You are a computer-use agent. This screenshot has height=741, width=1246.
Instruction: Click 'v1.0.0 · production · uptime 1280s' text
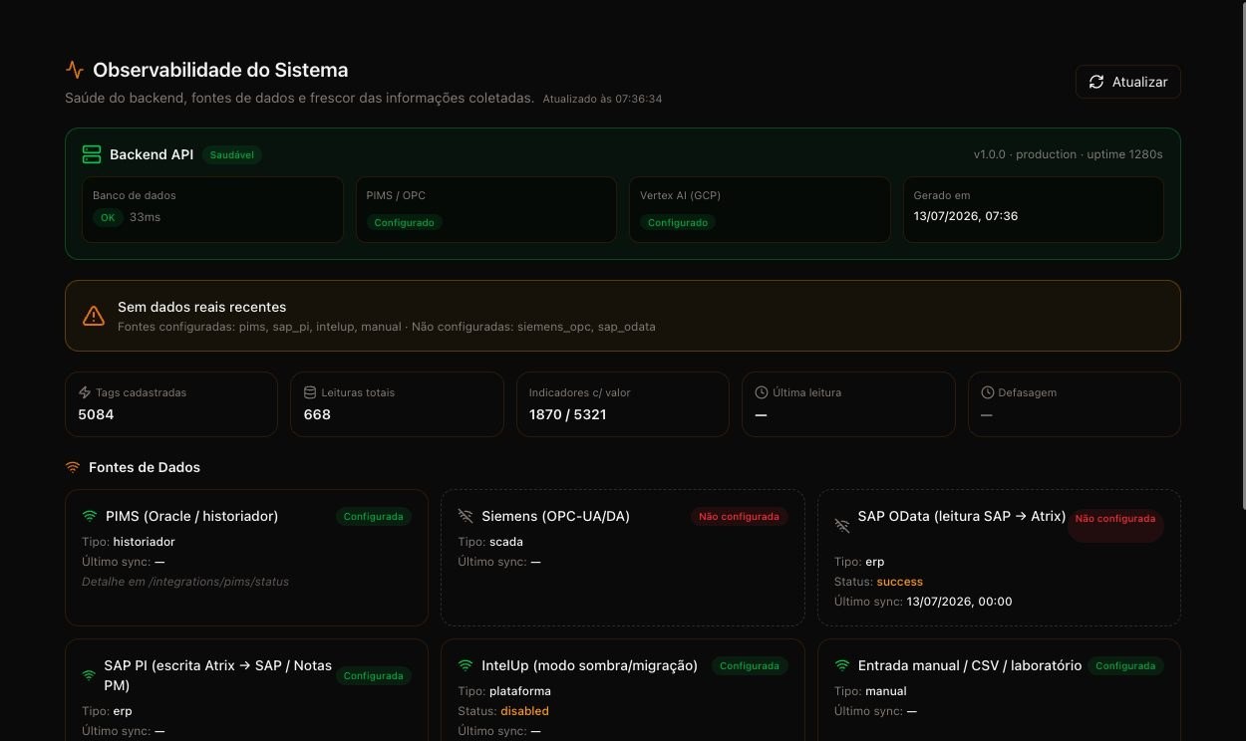click(x=1069, y=154)
